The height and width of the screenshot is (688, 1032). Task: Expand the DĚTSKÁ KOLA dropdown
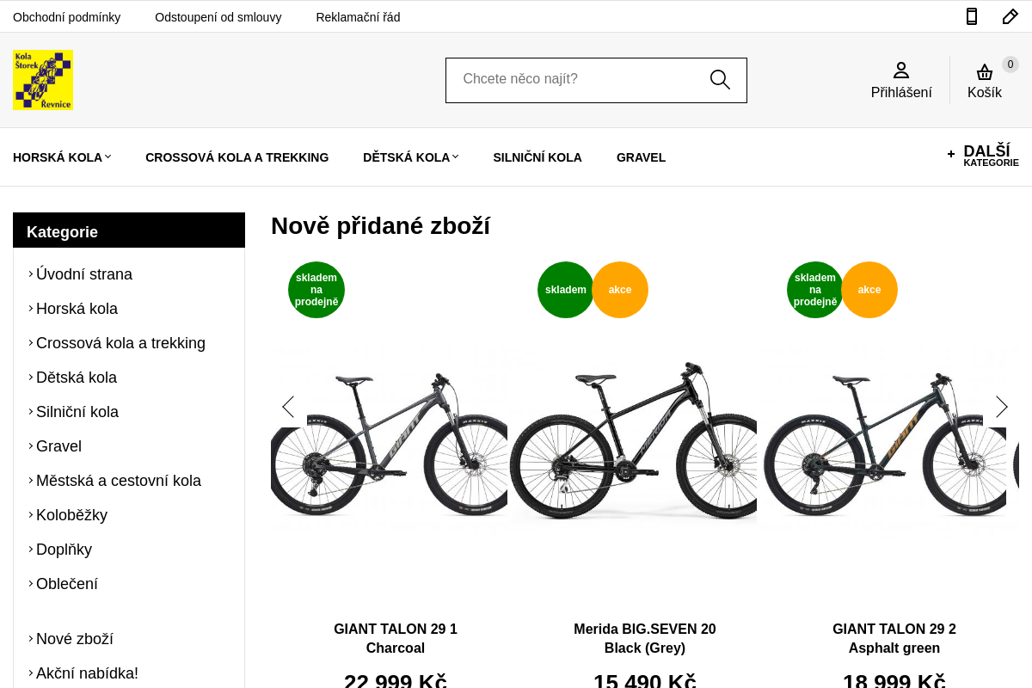tap(455, 157)
